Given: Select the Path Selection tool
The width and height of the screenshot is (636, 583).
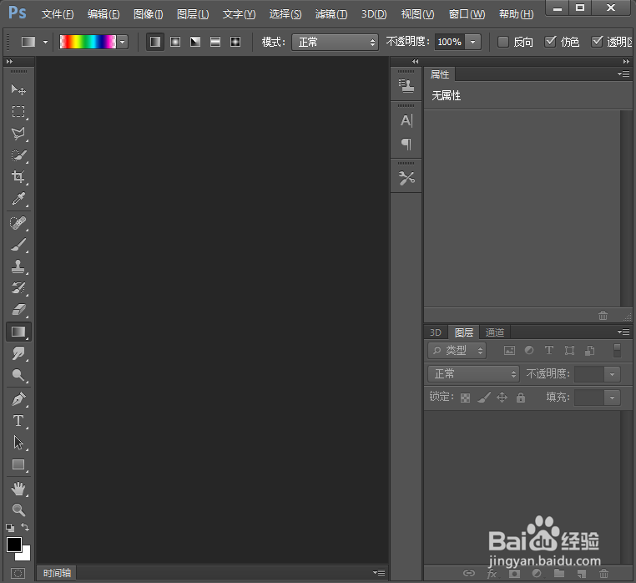Looking at the screenshot, I should click(18, 443).
